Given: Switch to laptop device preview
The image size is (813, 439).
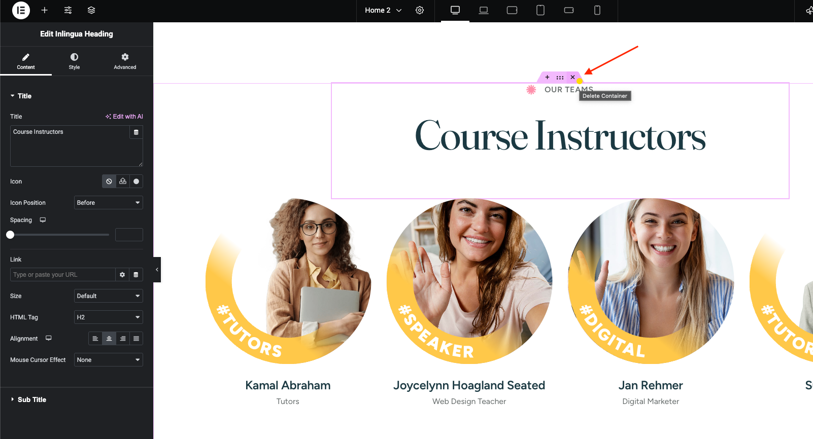Looking at the screenshot, I should (484, 10).
